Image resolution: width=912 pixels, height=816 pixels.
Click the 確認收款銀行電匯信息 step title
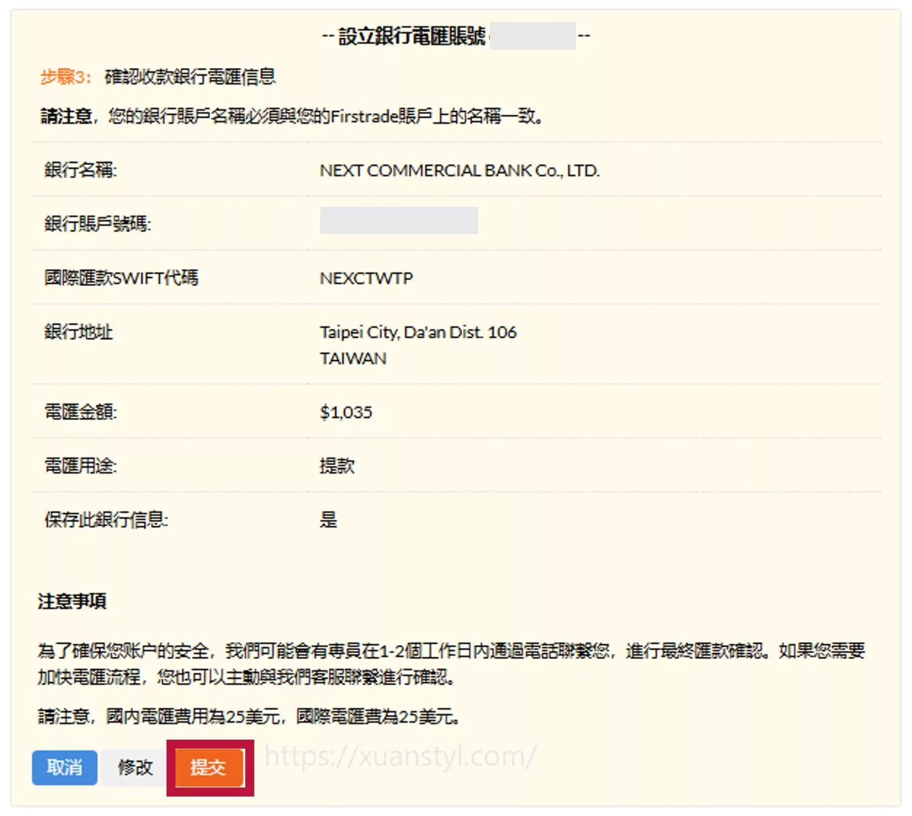(x=190, y=77)
